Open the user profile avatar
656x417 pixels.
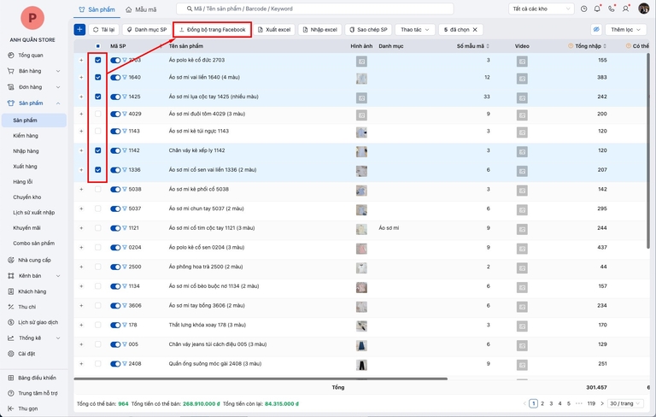click(643, 9)
